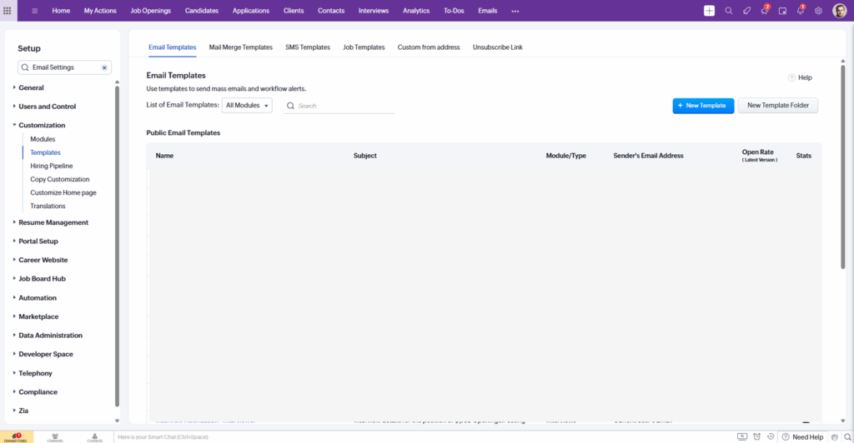
Task: Expand the Resume Management section
Action: tap(53, 222)
